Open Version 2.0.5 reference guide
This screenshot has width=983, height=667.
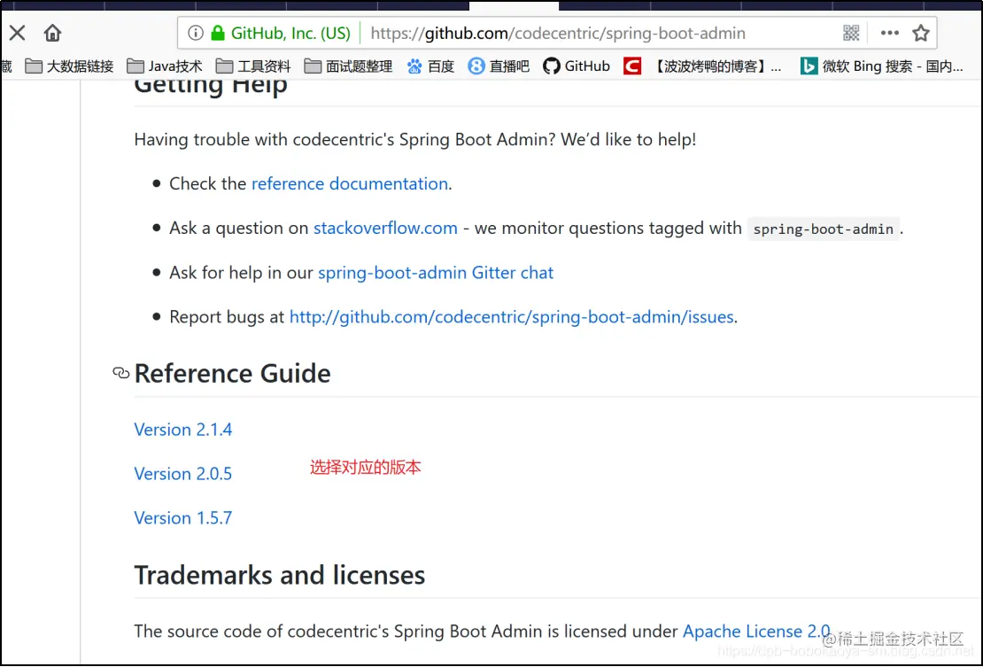pos(183,474)
